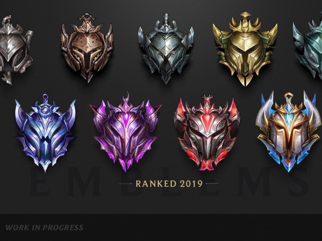
Task: Click the spiked crown atop Gold emblem
Action: point(245,23)
